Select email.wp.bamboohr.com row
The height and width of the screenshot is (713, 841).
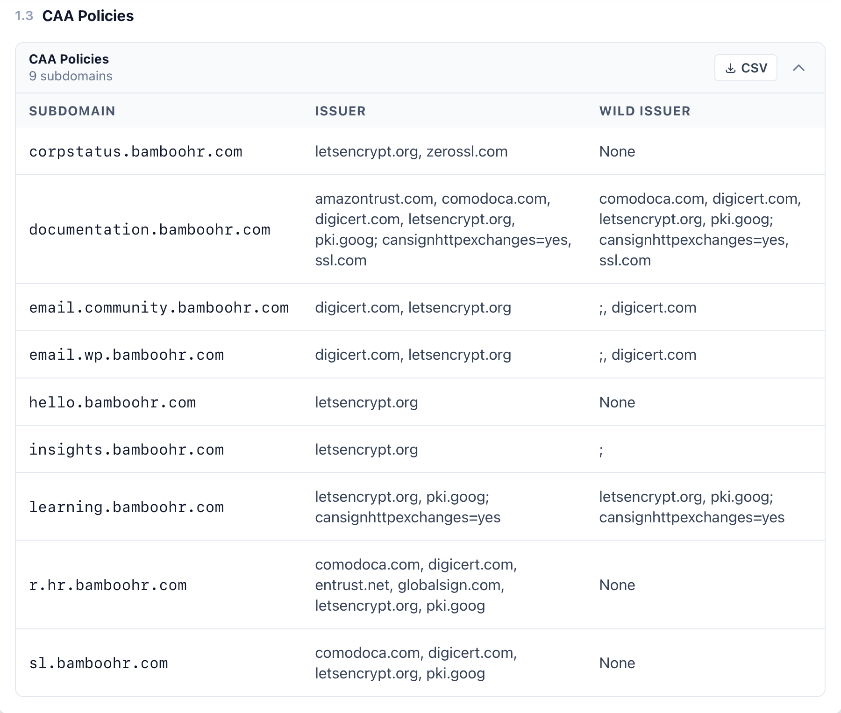click(x=127, y=355)
